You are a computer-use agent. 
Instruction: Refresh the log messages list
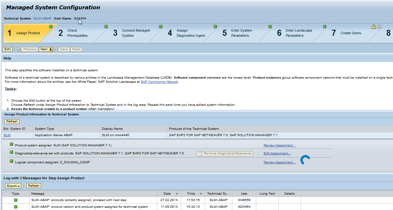(34, 186)
